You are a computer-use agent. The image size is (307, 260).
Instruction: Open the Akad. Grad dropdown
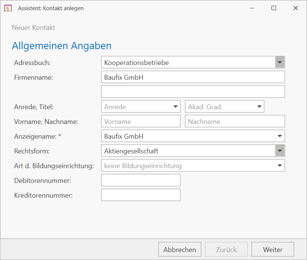(x=259, y=107)
